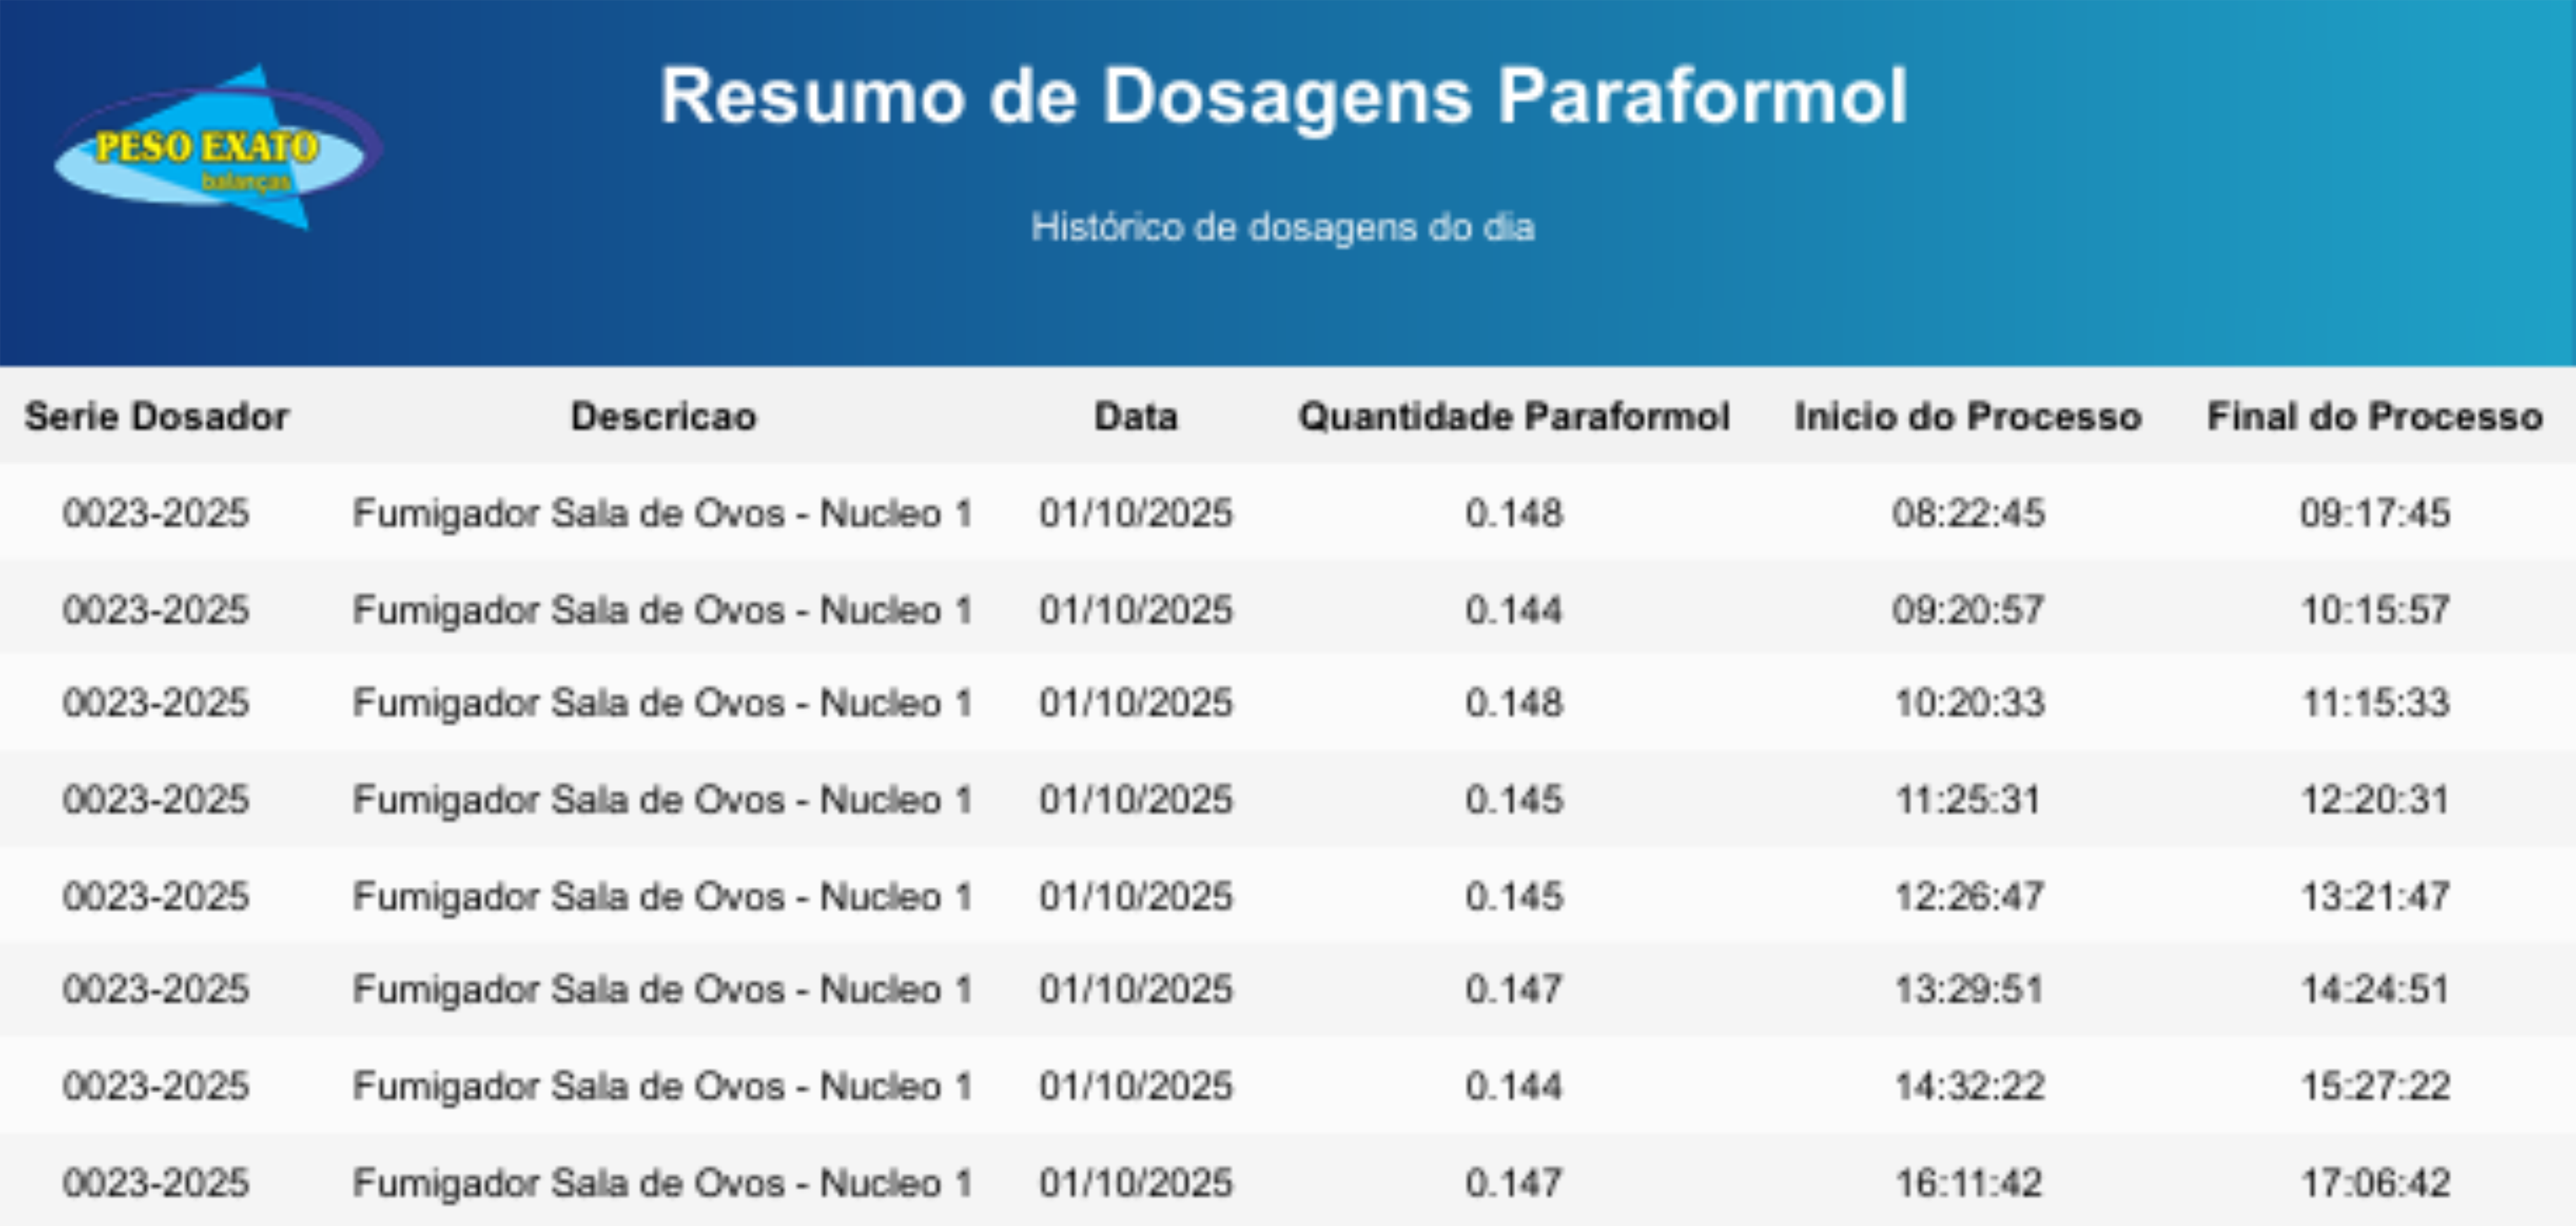Click the 12:26:47 start time cell

tap(1968, 896)
